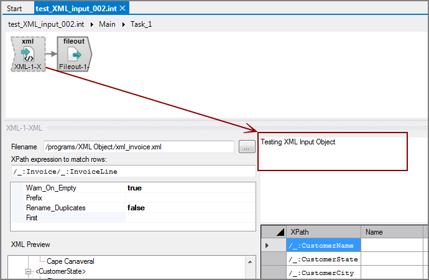The image size is (429, 280).
Task: Click the XPath expression field
Action: 132,171
